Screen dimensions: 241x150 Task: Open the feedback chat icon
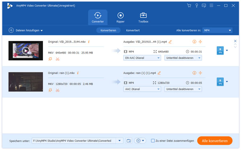point(204,6)
